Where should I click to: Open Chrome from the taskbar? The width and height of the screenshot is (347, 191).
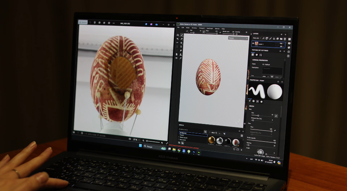(x=179, y=150)
